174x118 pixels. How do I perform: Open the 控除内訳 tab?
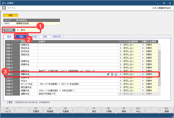click(x=57, y=36)
